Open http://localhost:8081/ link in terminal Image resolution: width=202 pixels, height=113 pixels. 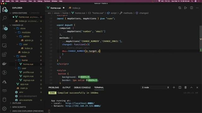(x=80, y=103)
